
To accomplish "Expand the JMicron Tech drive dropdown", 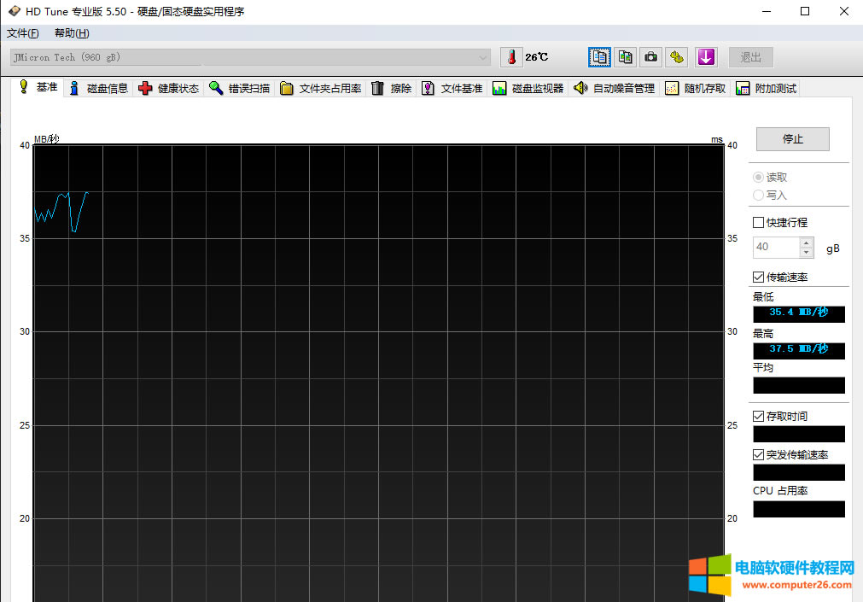I will pos(484,57).
